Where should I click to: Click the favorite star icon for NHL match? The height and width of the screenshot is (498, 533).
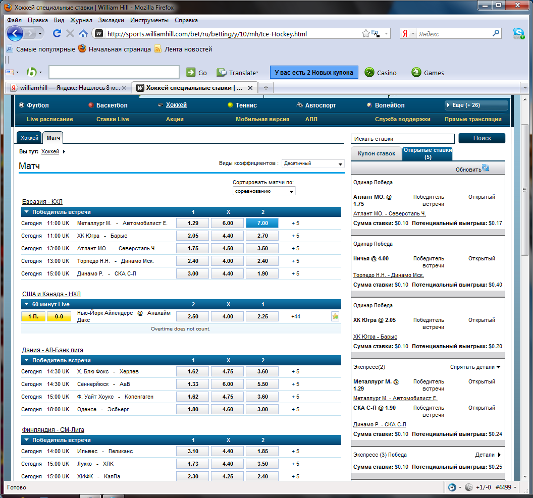pyautogui.click(x=335, y=316)
